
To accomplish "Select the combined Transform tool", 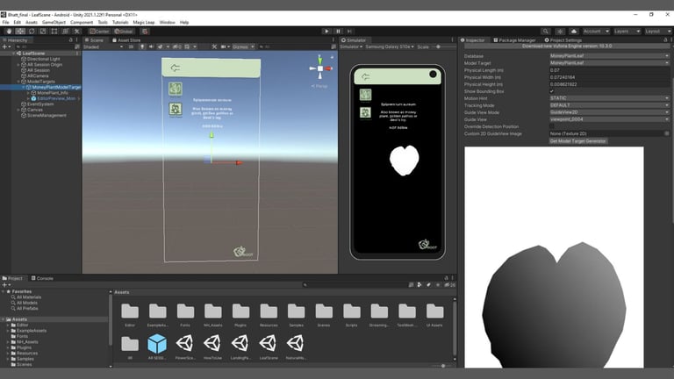I will pos(65,32).
